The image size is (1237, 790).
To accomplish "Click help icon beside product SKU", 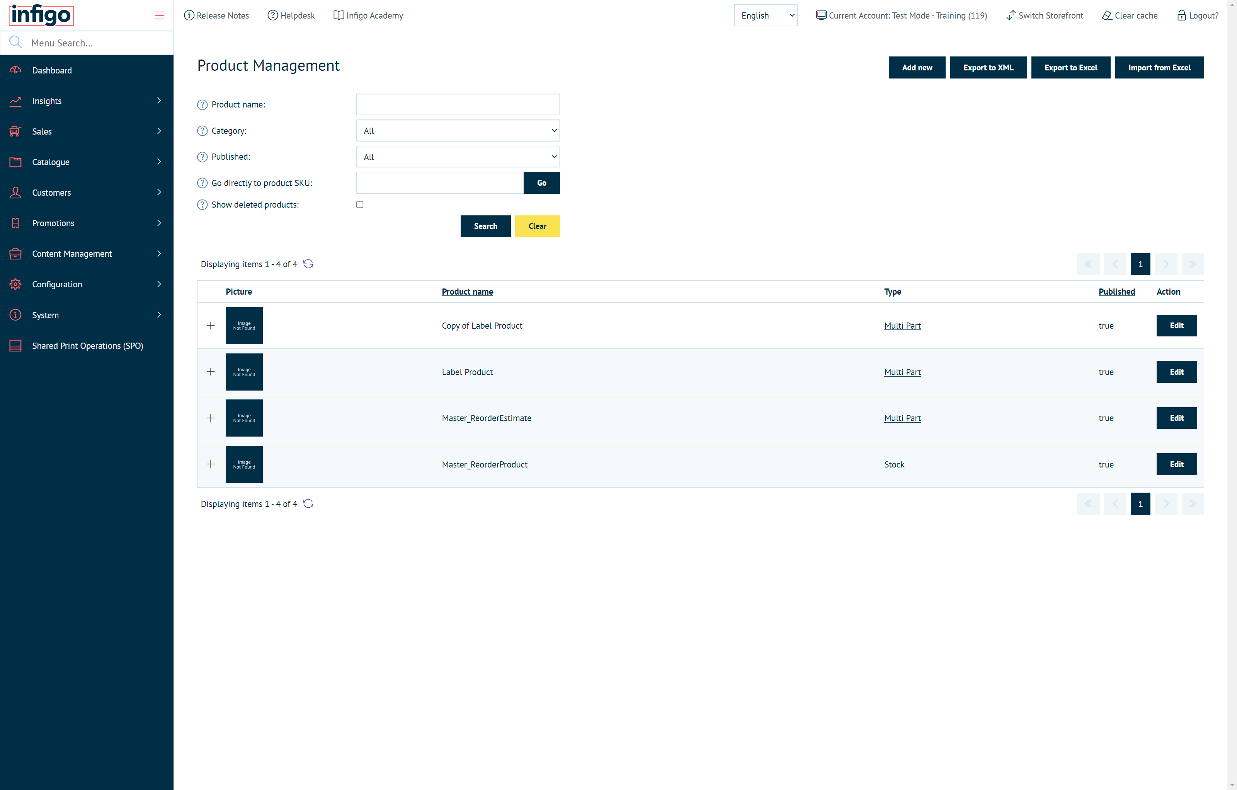I will click(202, 183).
